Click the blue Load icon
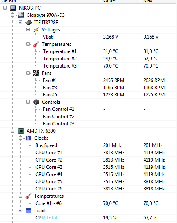The height and width of the screenshot is (223, 177). click(x=29, y=211)
